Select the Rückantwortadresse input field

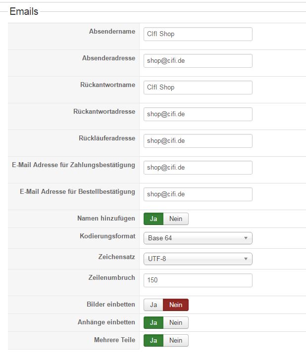point(198,114)
